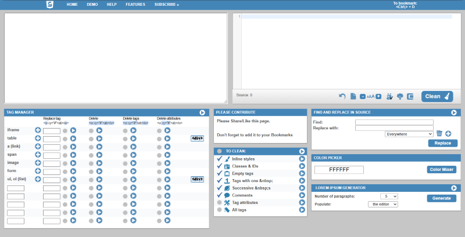Uncheck Inline styles cleaning option
The image size is (465, 237).
click(x=220, y=159)
